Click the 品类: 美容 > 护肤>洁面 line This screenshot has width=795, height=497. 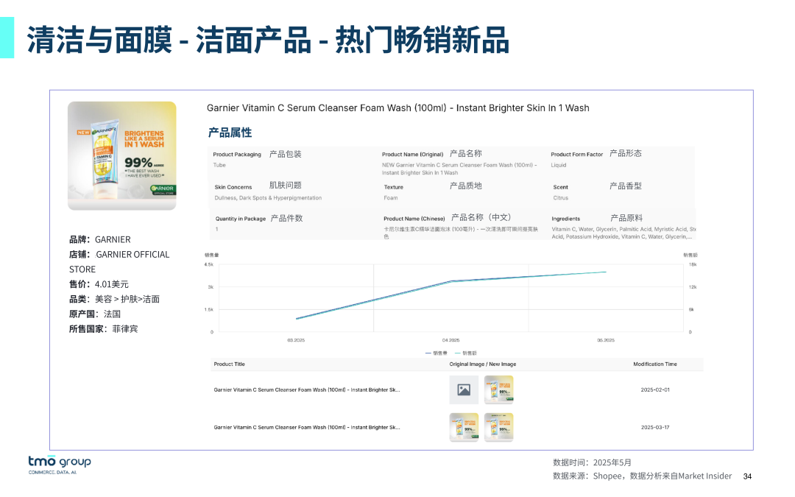(x=115, y=299)
